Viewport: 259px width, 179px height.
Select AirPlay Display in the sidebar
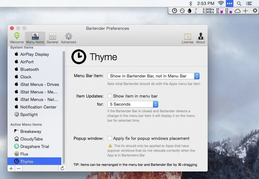click(x=34, y=54)
